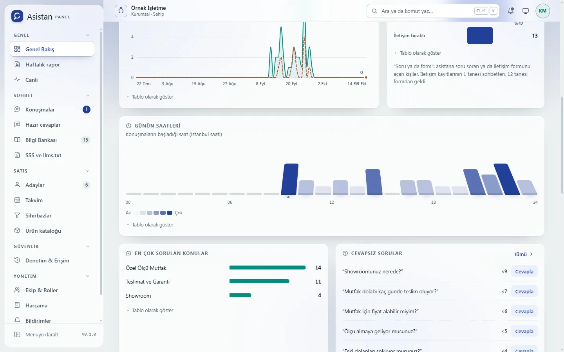
Task: Click the Canlı pulse icon
Action: click(17, 79)
